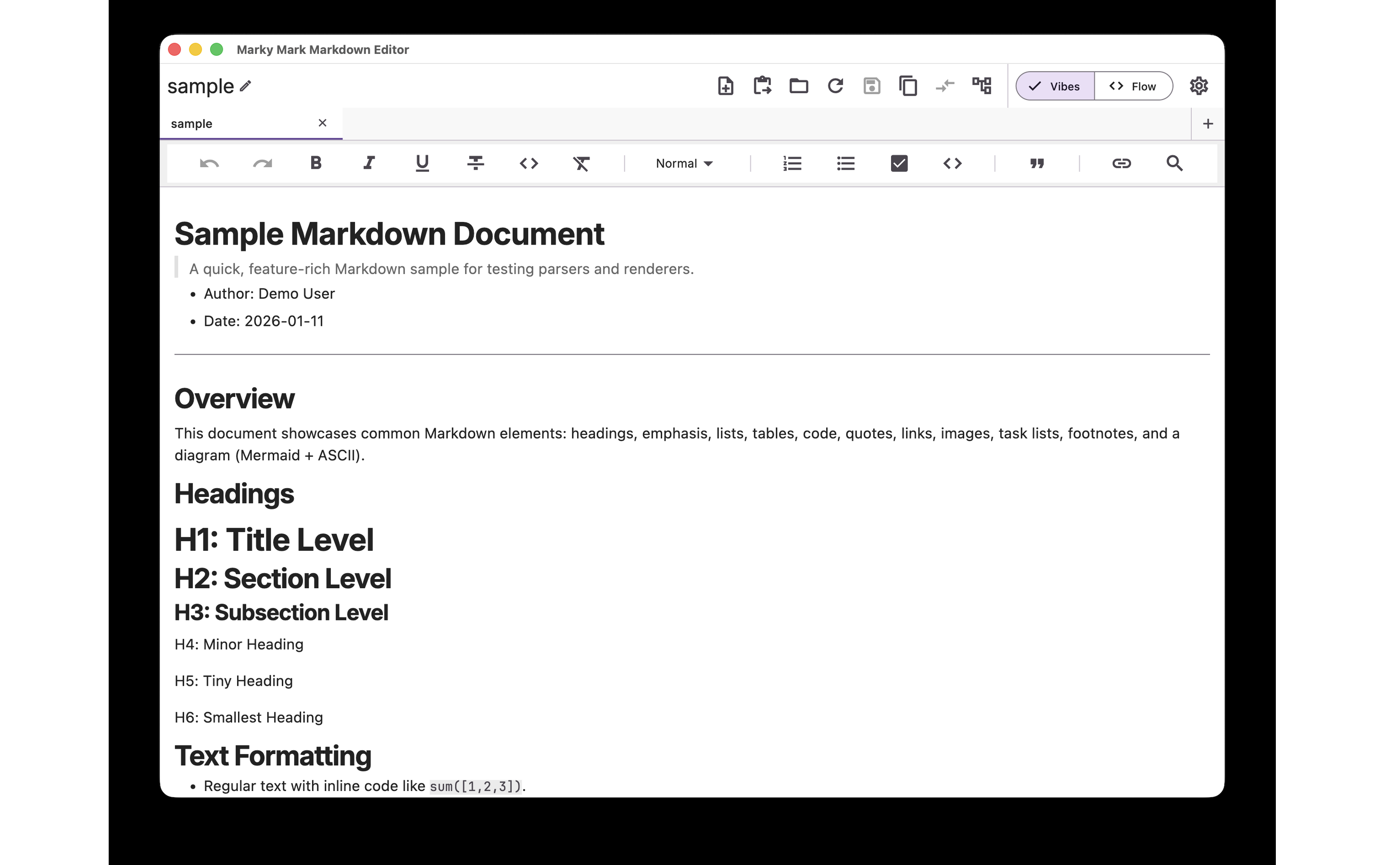Switch to Vibes editing mode

1055,86
